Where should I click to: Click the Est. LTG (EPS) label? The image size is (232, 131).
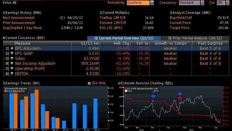coord(111,28)
